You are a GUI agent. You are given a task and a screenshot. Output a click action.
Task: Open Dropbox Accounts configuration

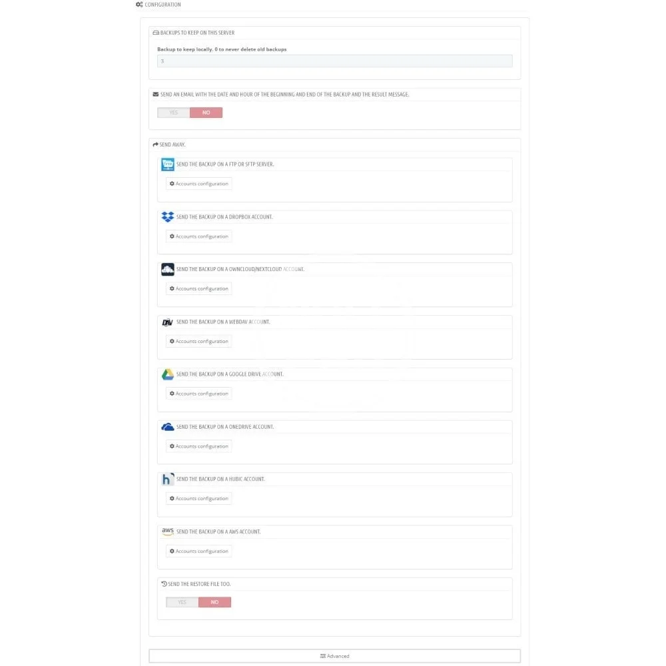click(199, 236)
